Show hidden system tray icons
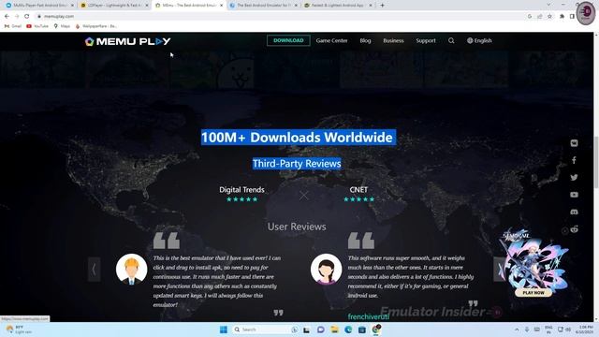The image size is (599, 337). [x=517, y=330]
